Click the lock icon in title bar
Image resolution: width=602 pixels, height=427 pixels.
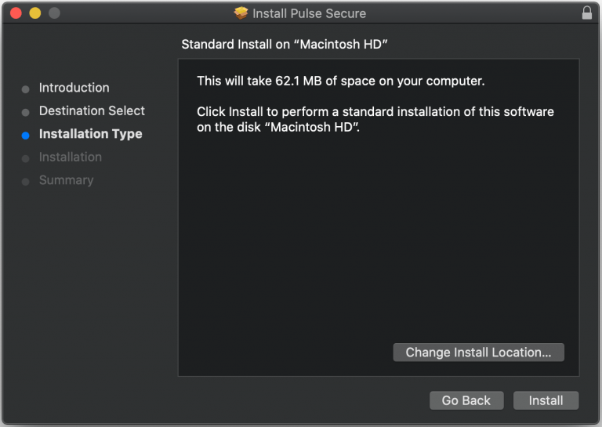tap(587, 13)
